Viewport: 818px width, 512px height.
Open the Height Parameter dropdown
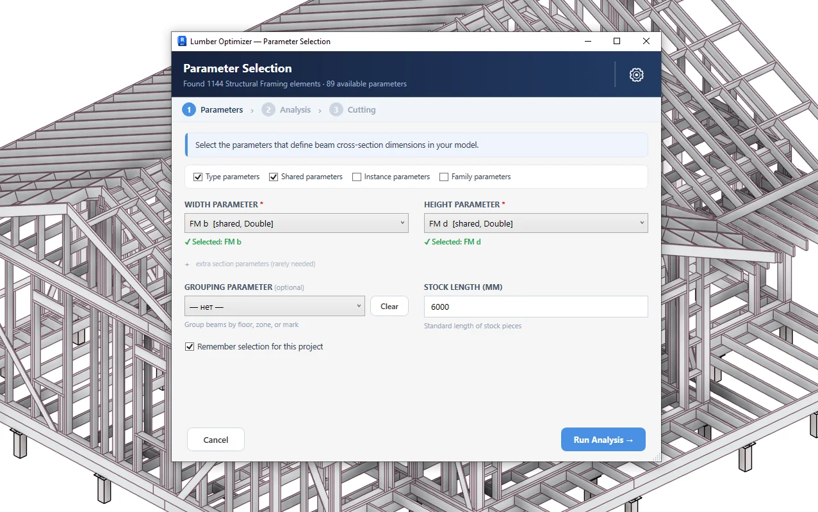(536, 223)
